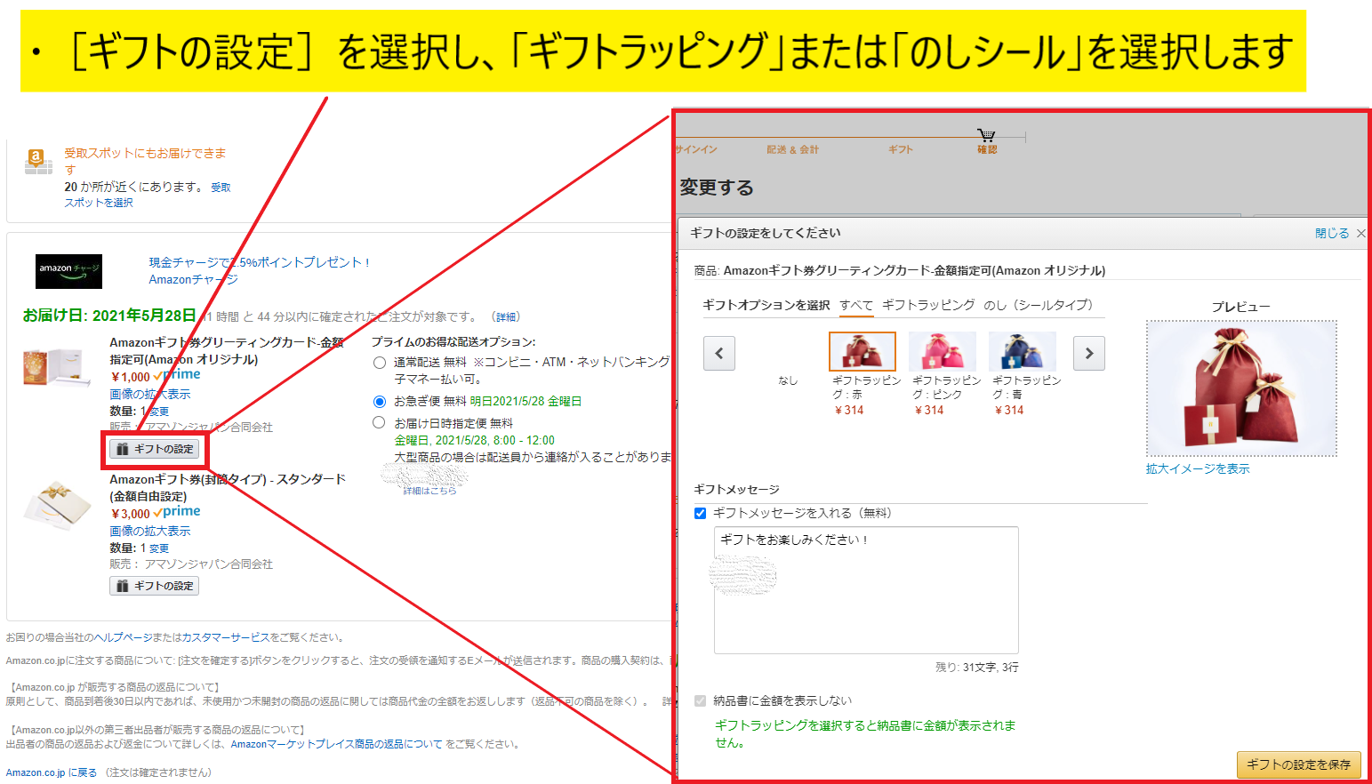Screen dimensions: 1372x784
Task: Select the red gift wrapping option
Action: point(863,351)
